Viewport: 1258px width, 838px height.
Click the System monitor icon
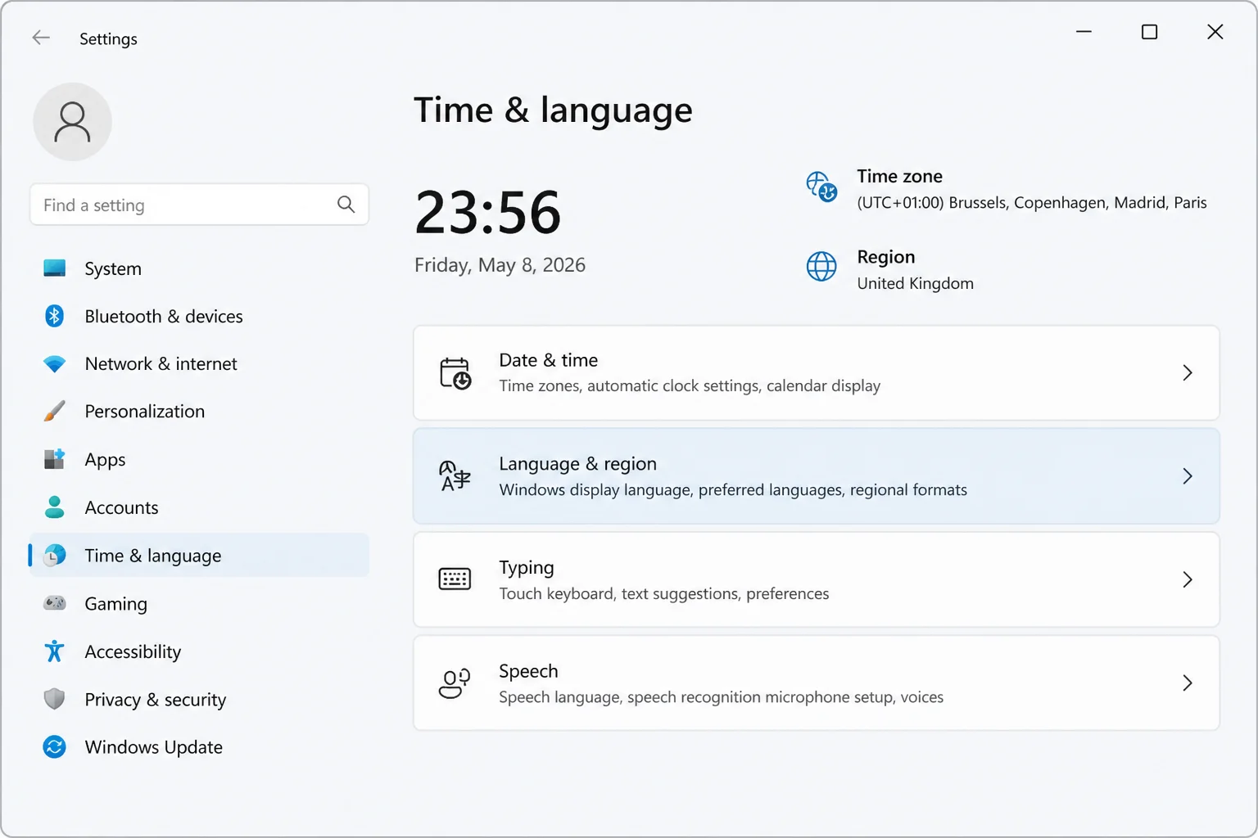[55, 268]
